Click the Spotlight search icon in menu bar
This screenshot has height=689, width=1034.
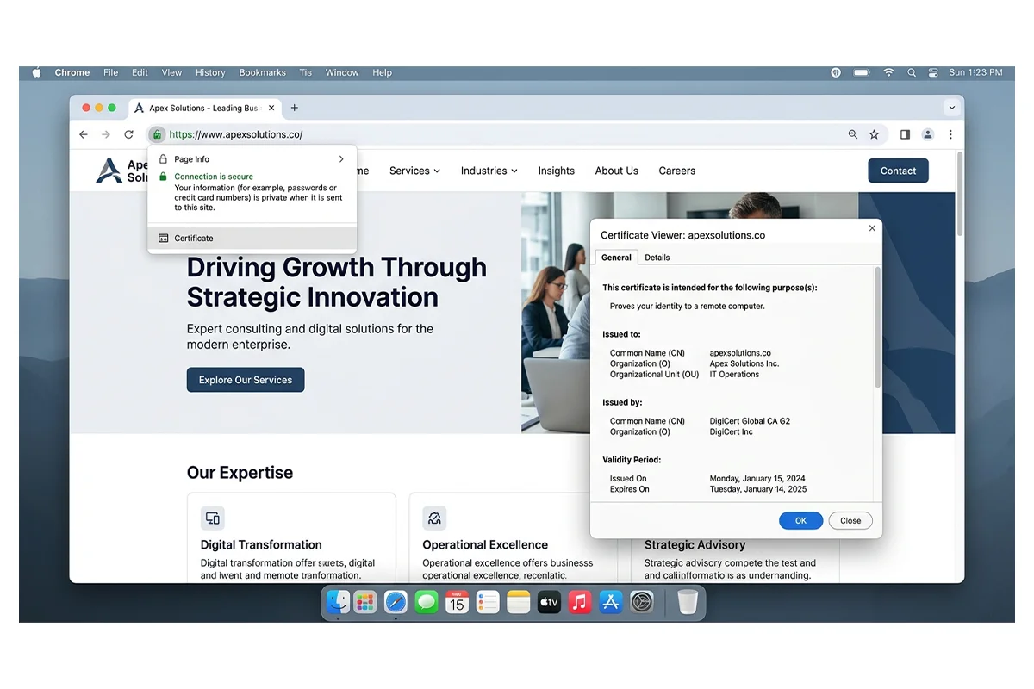click(x=912, y=73)
